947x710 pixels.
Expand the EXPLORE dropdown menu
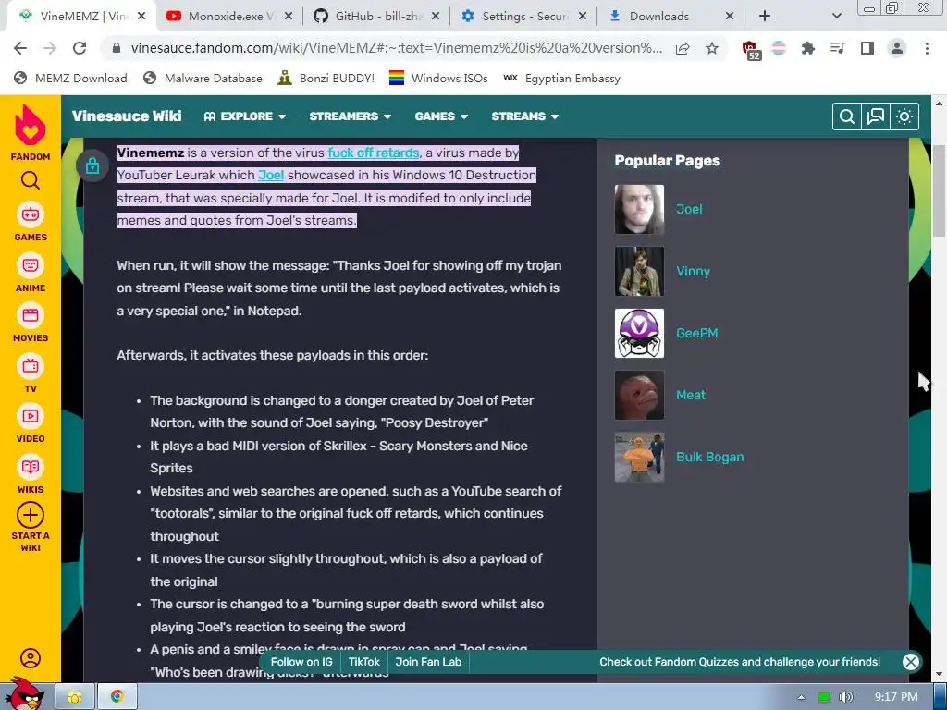coord(244,116)
